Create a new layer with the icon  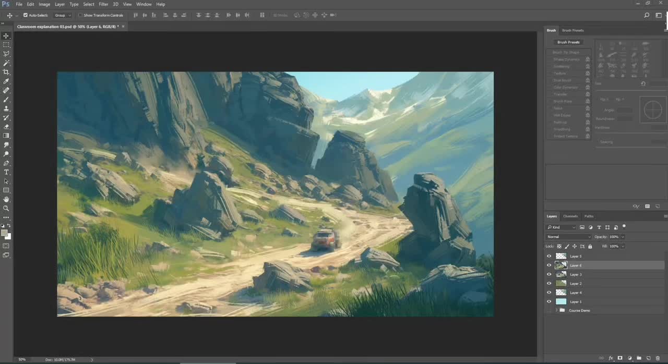click(x=648, y=358)
